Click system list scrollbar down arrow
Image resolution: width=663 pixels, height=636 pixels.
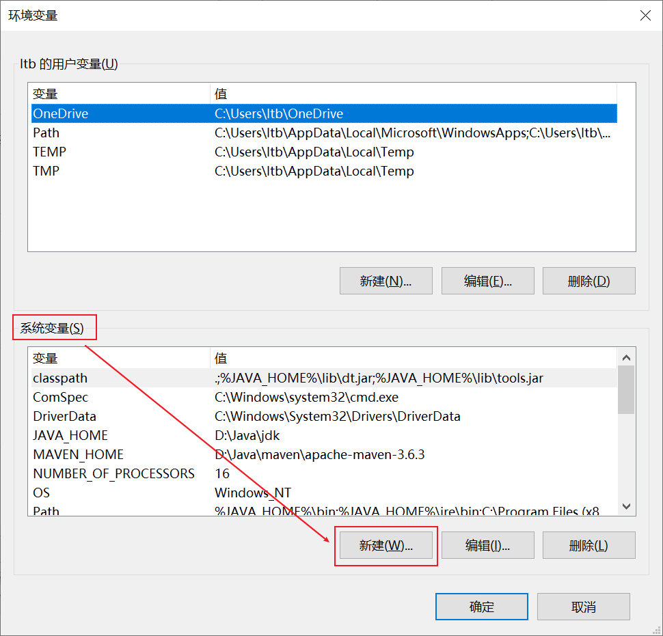pos(626,506)
